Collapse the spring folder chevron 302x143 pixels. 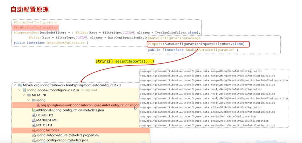[x=28, y=100]
